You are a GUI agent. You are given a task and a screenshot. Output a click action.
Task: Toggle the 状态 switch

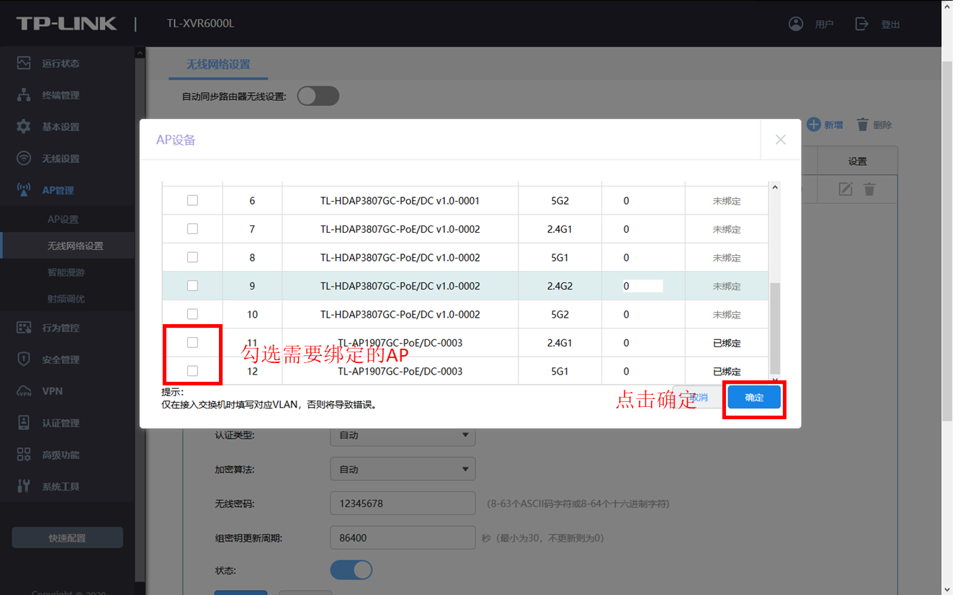point(351,571)
